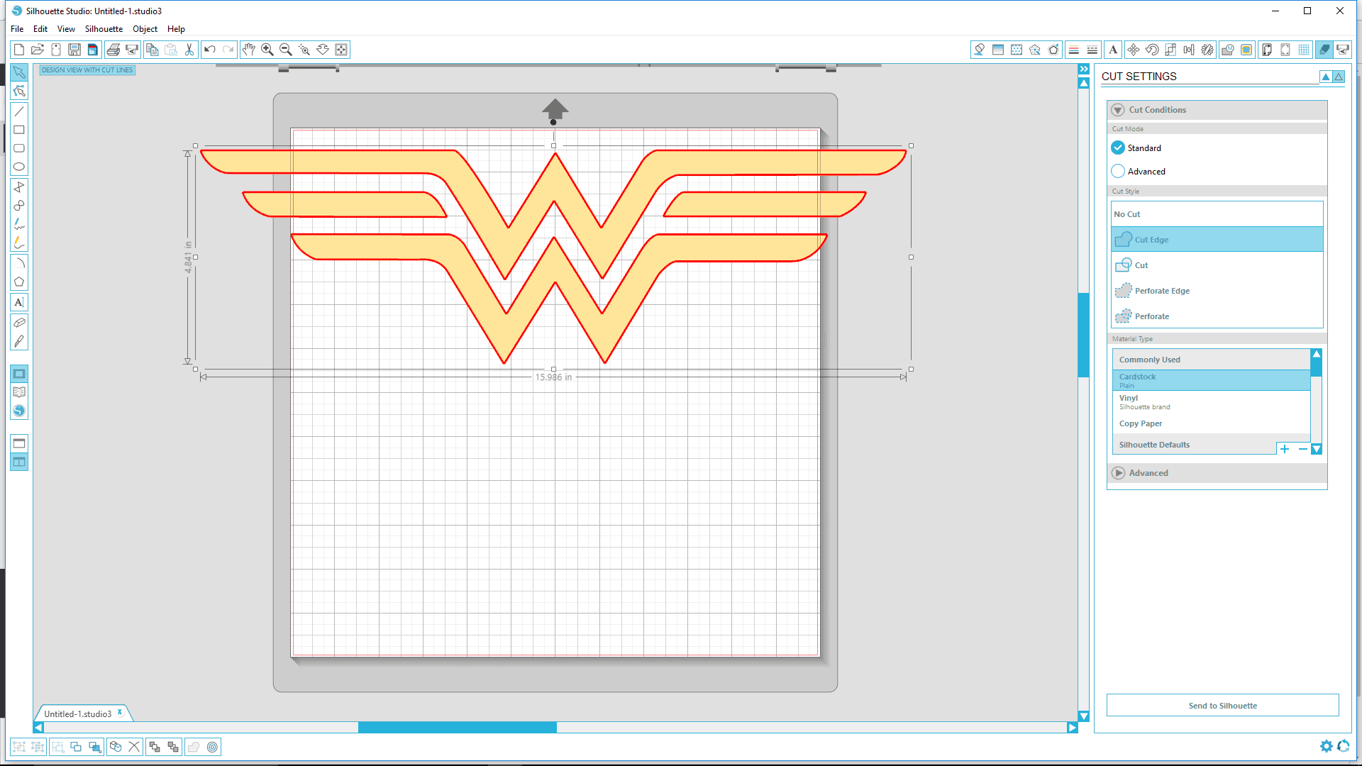The image size is (1362, 766).
Task: Click horizontal scroll left arrow
Action: coord(39,727)
